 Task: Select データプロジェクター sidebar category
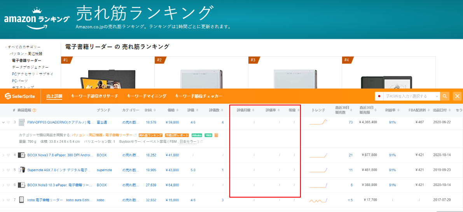[x=30, y=67]
